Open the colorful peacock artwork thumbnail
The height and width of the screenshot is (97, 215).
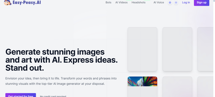tap(143, 81)
